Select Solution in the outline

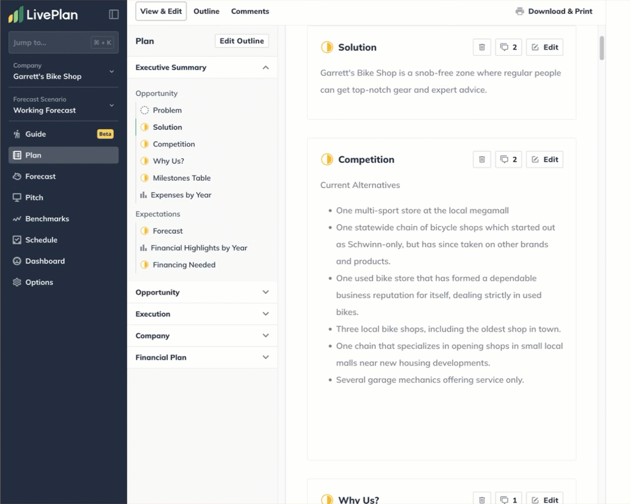(167, 127)
